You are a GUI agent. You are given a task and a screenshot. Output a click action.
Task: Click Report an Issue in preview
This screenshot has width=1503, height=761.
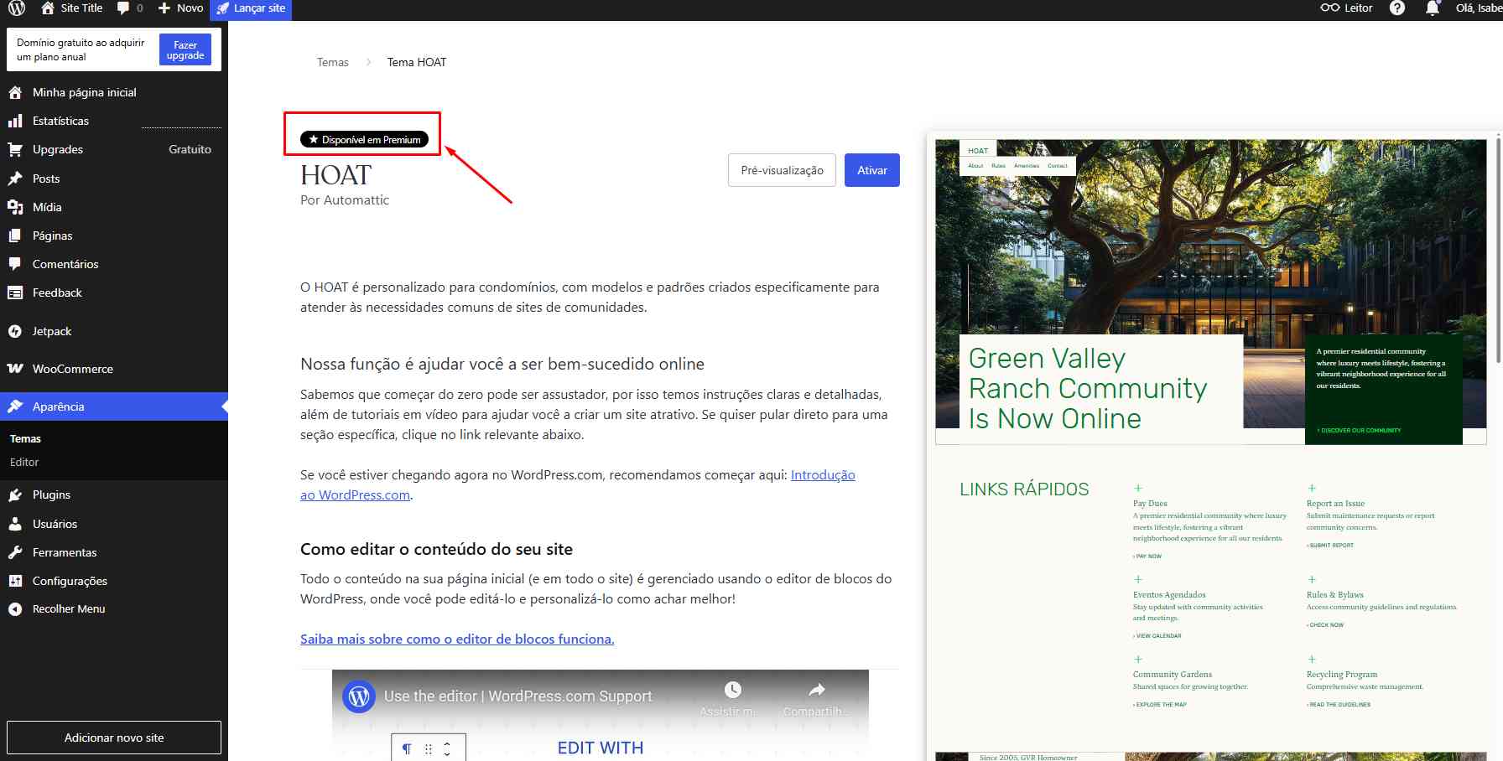click(x=1335, y=504)
